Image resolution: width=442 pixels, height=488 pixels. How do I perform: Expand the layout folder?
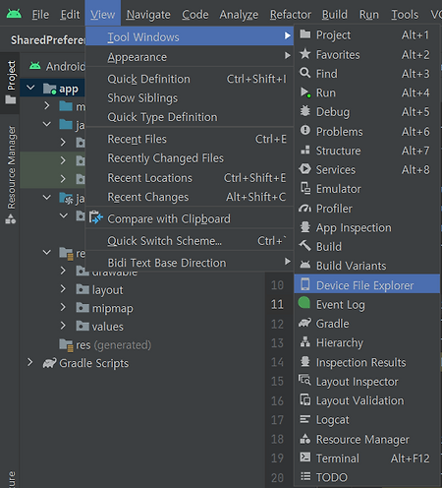[63, 289]
